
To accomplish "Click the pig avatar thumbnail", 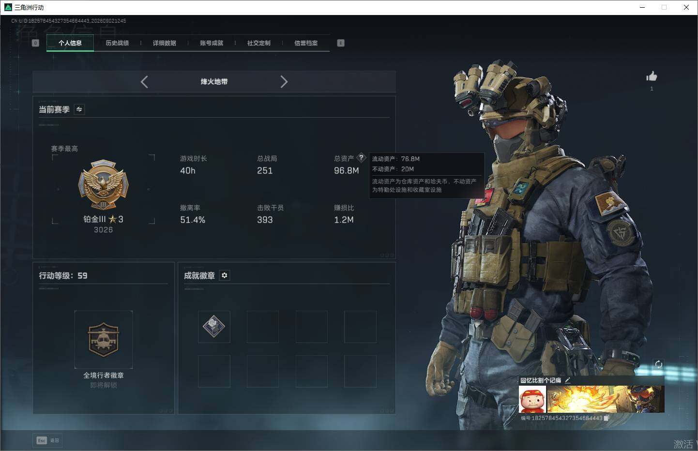I will (x=532, y=399).
